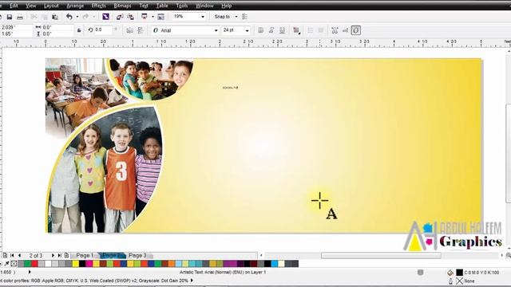Toggle the lock ratio padlock

[79, 30]
